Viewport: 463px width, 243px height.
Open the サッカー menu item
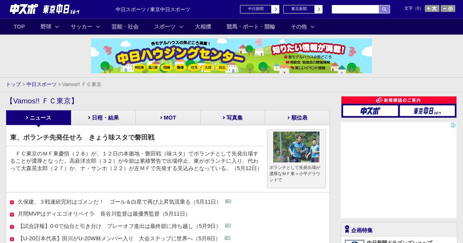pos(81,27)
